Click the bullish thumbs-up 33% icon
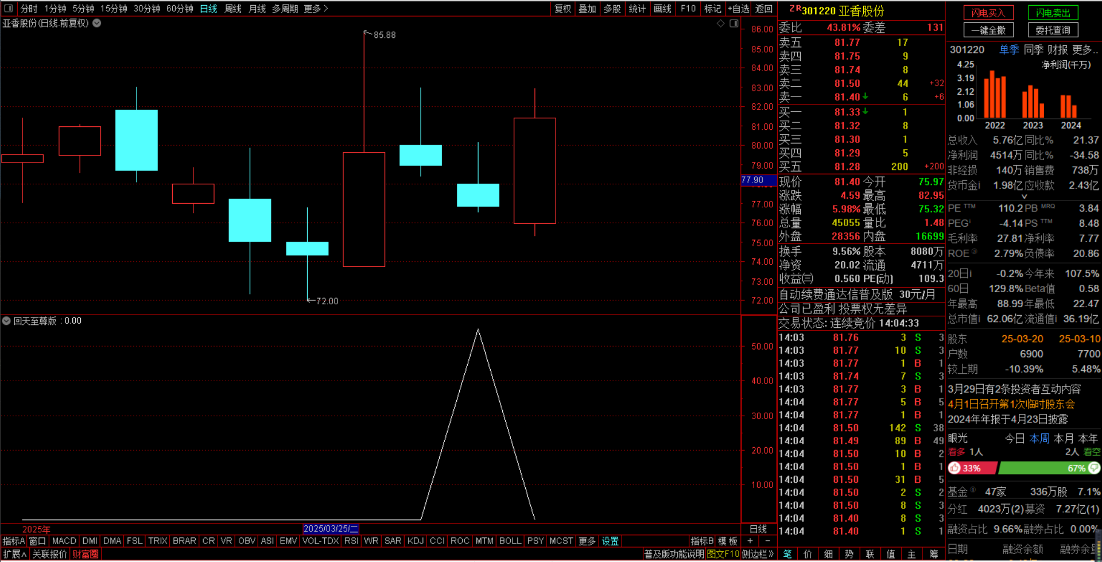Screen dimensions: 1102x562 (x=955, y=468)
